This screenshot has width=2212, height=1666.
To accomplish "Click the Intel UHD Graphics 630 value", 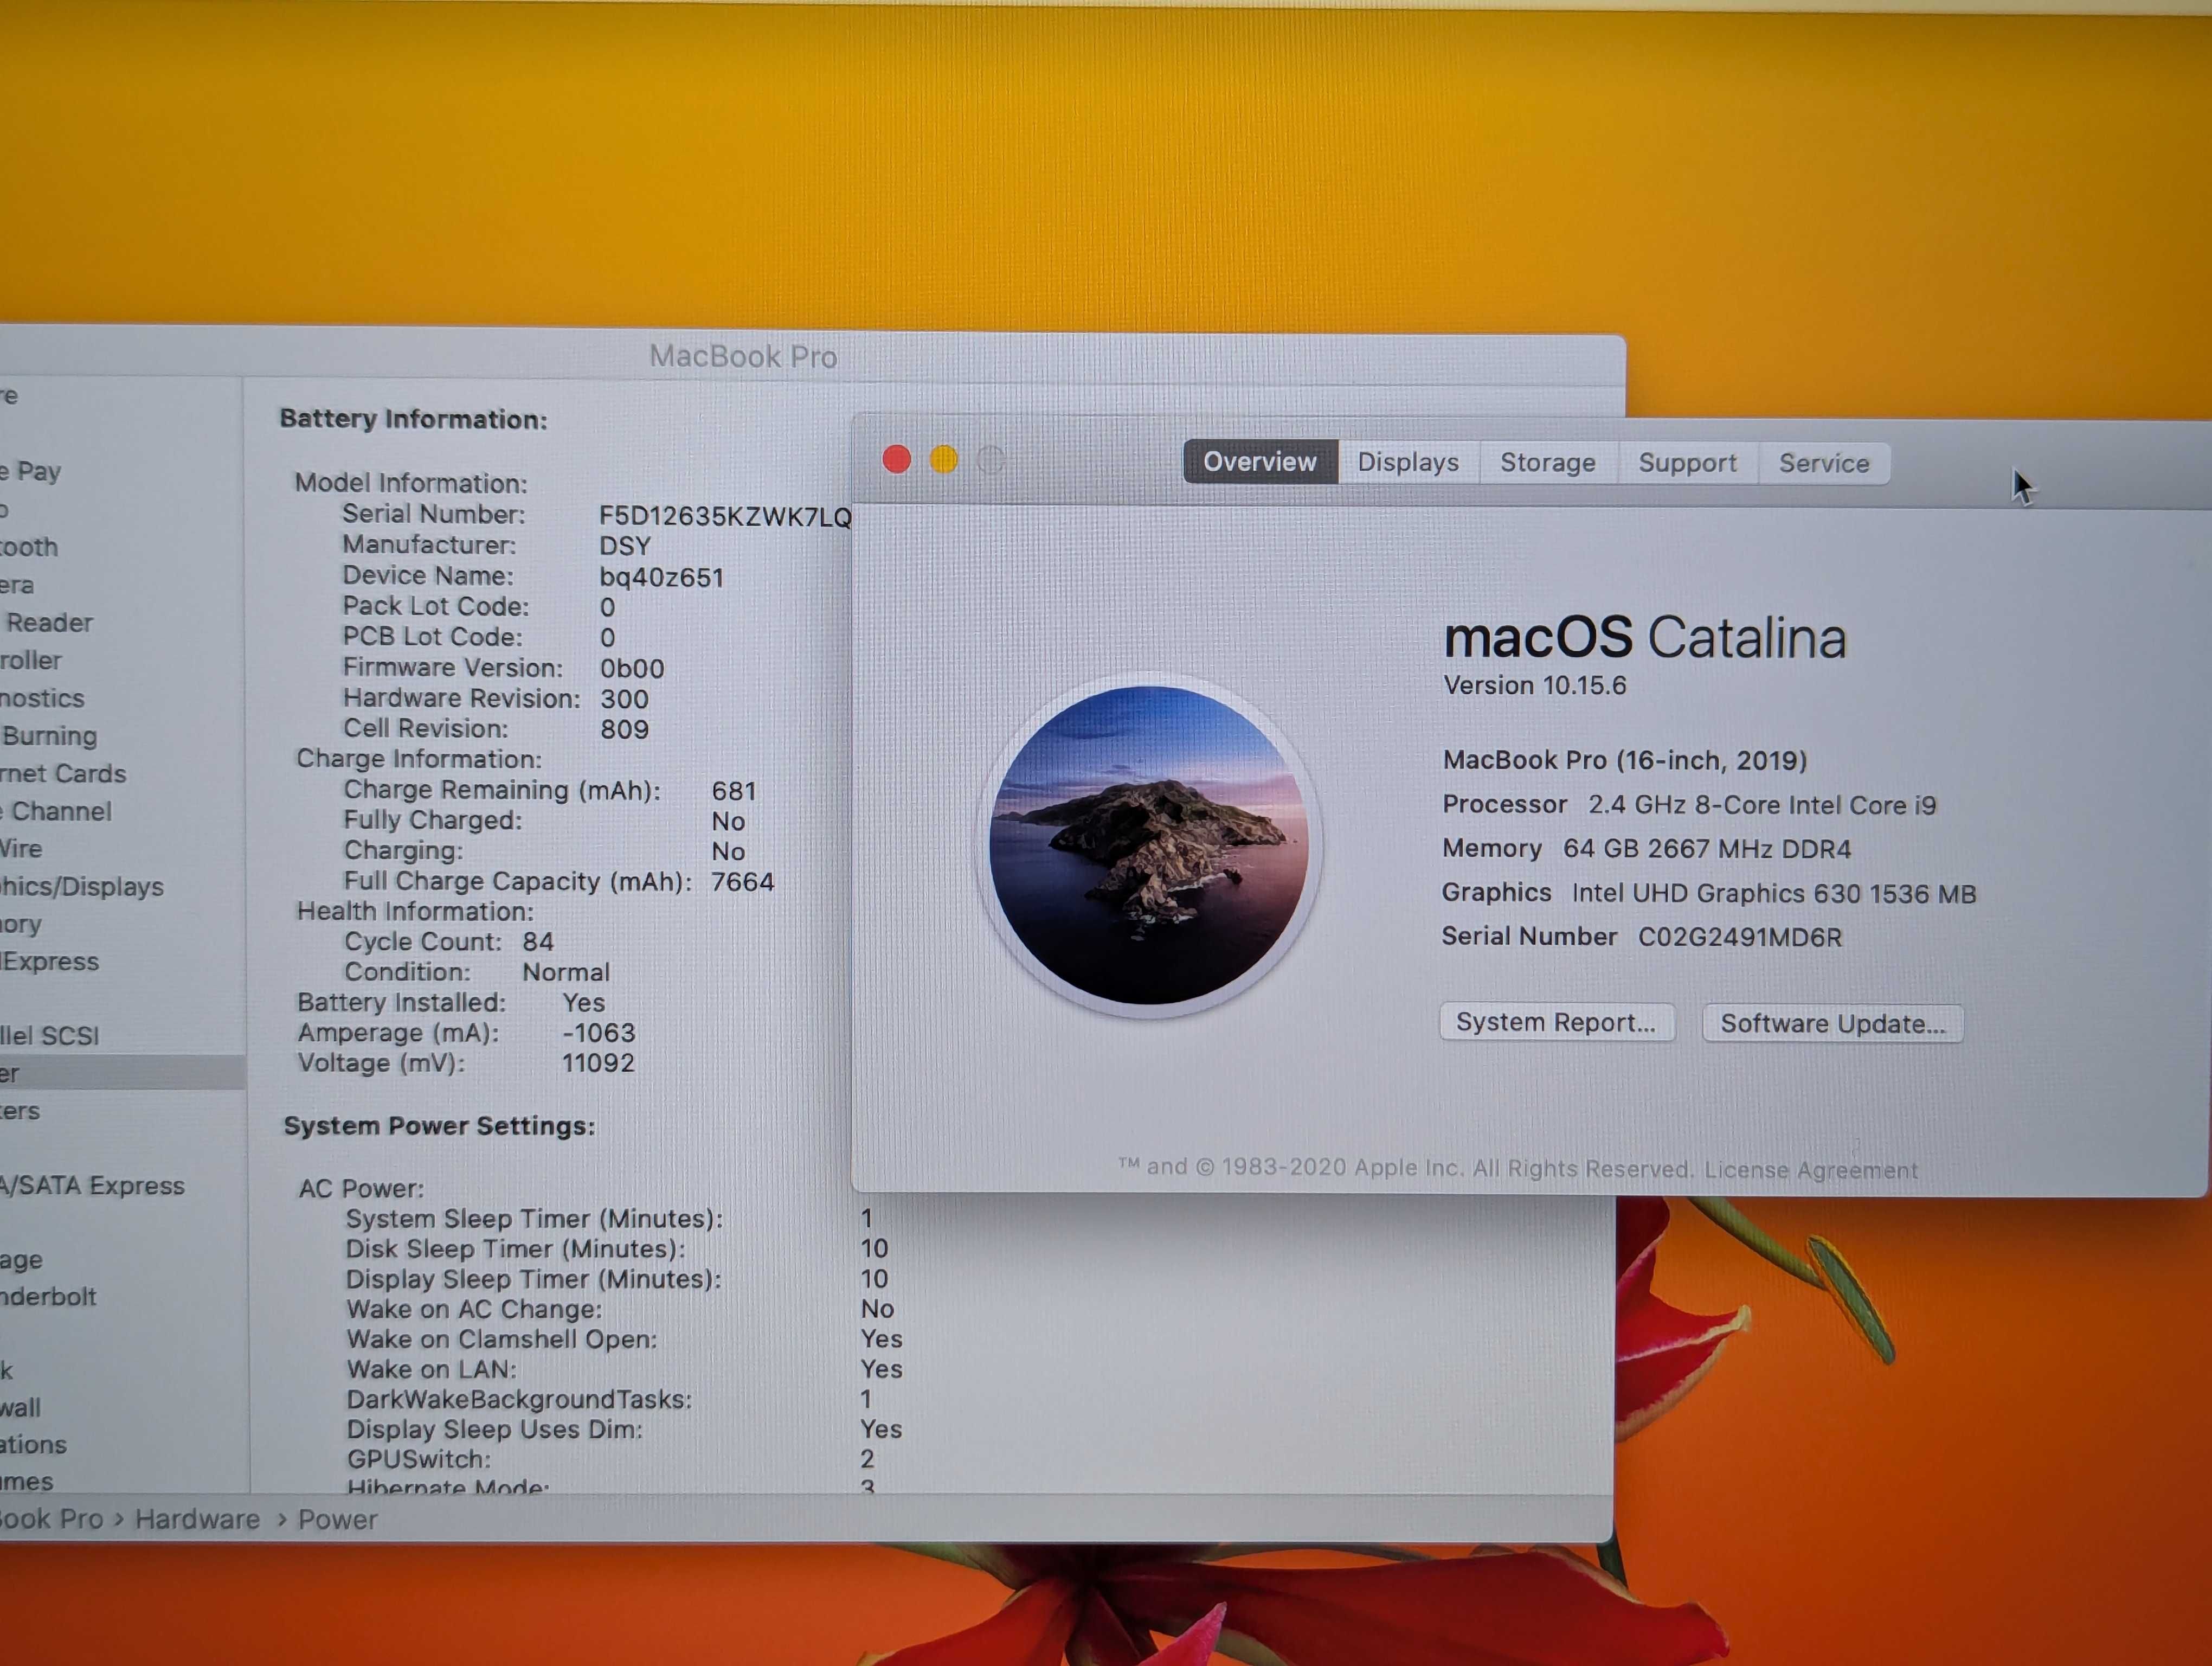I will pos(1774,893).
